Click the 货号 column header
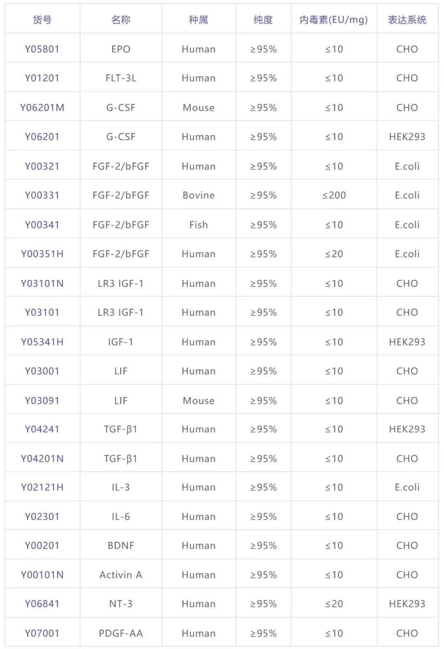The width and height of the screenshot is (444, 649). pyautogui.click(x=42, y=20)
